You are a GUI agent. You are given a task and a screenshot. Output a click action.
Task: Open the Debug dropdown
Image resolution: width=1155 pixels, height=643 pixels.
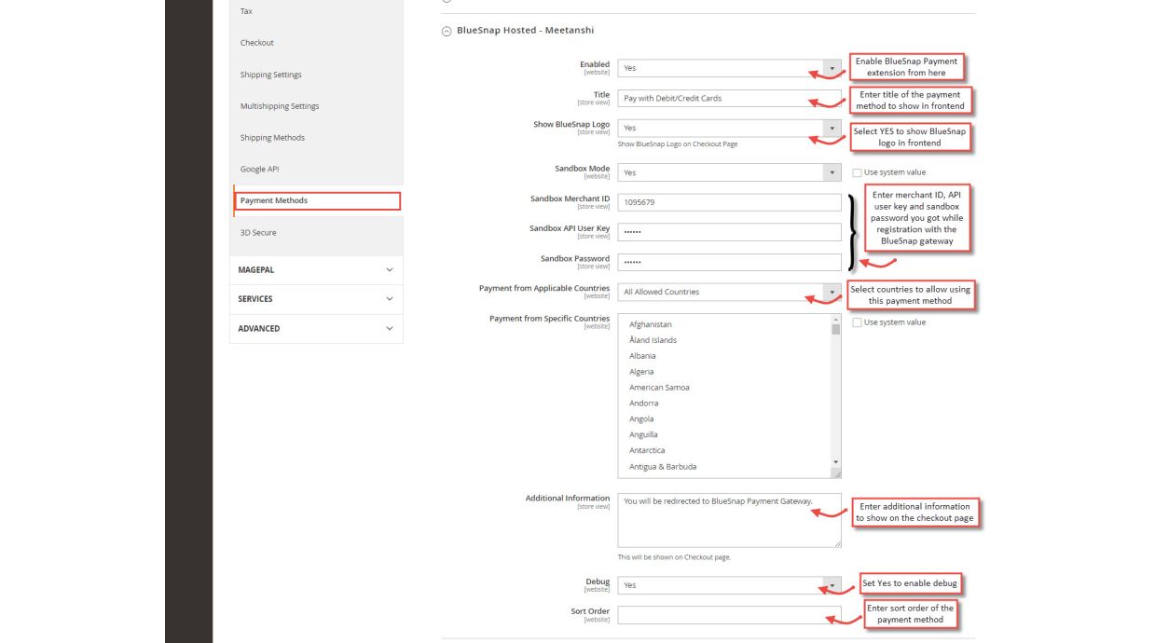[729, 585]
